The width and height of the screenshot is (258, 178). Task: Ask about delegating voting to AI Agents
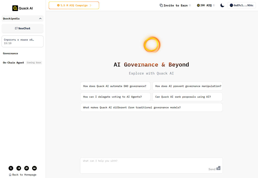(x=115, y=97)
